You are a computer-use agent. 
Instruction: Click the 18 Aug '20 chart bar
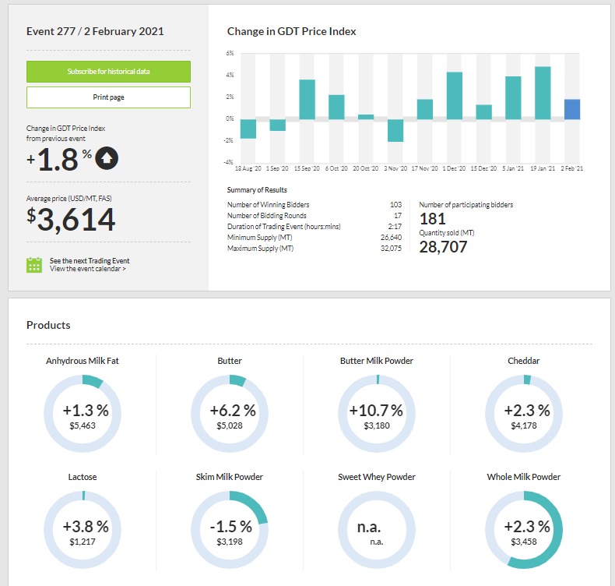(248, 129)
